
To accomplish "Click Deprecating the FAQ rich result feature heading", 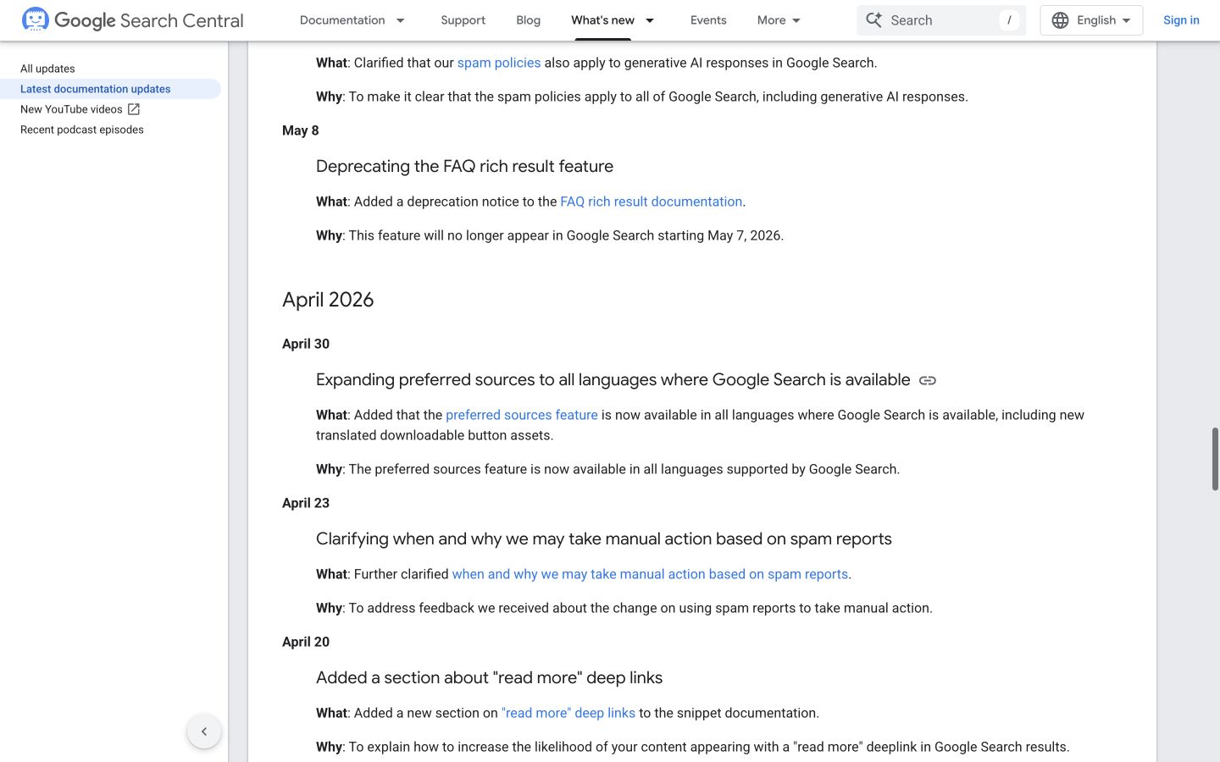I will pyautogui.click(x=464, y=166).
